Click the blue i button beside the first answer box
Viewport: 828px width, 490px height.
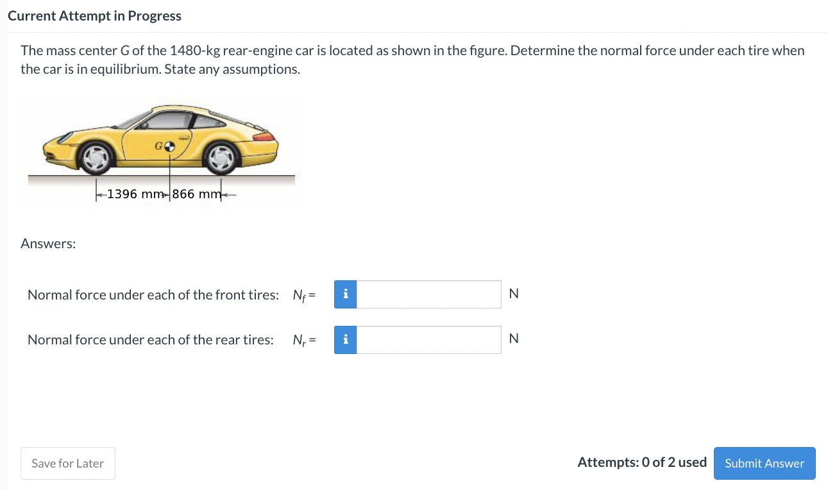click(345, 294)
